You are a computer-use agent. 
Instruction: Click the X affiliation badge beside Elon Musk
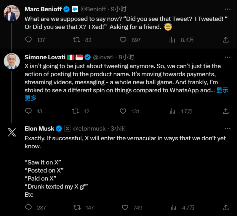(x=68, y=128)
